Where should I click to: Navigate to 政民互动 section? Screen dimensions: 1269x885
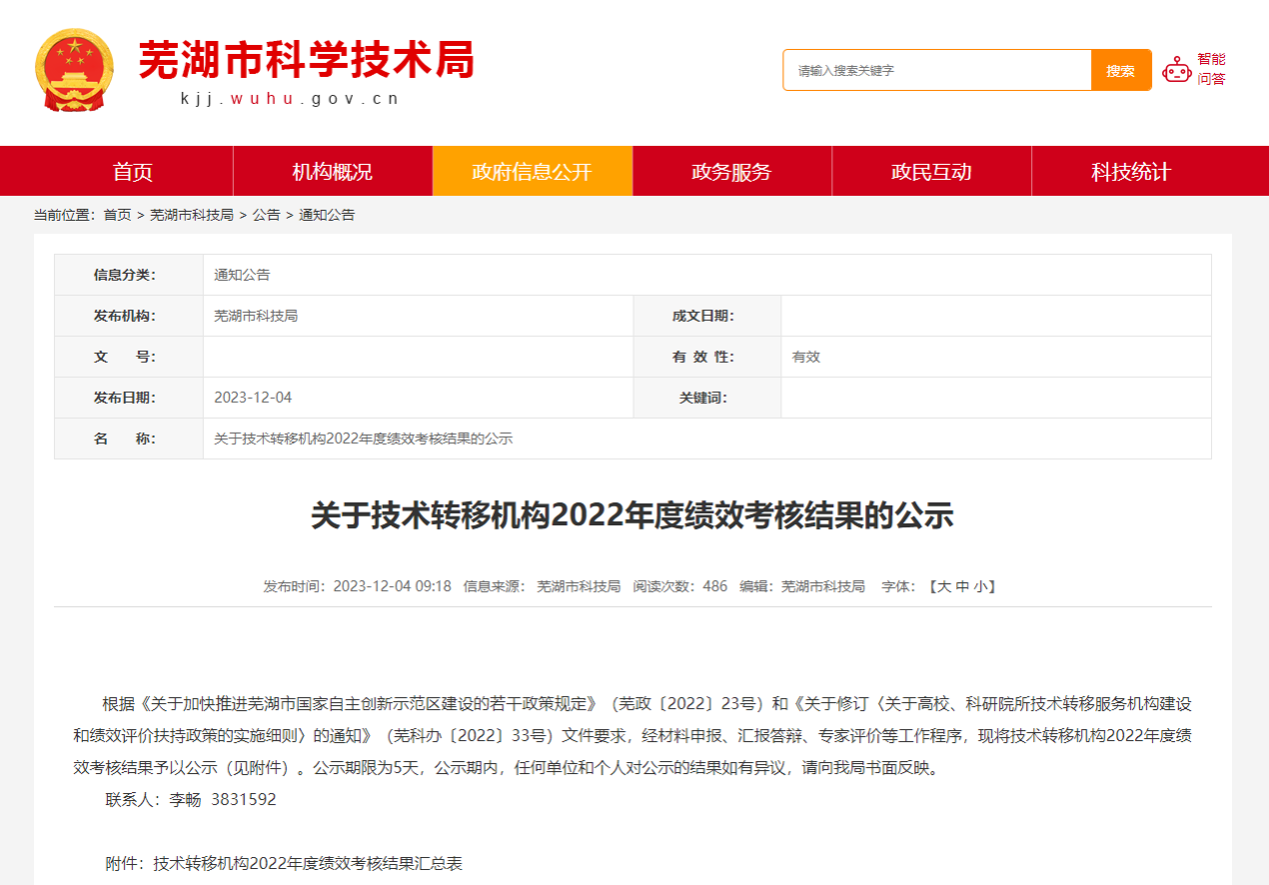point(931,172)
